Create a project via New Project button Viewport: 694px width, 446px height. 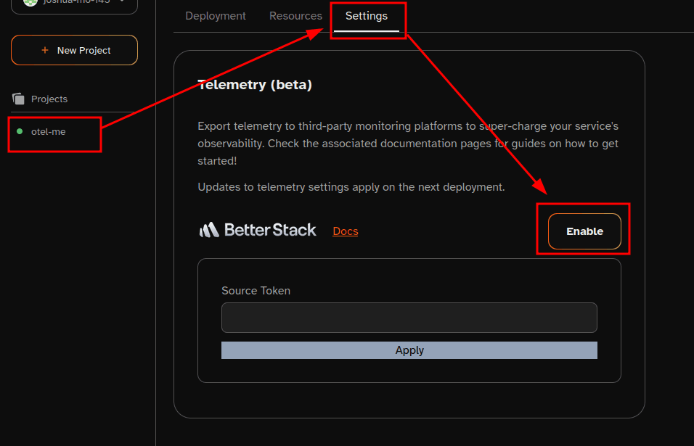tap(74, 51)
